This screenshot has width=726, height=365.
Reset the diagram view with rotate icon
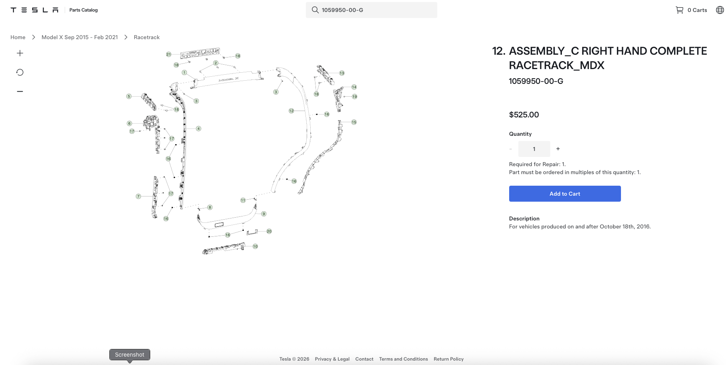point(20,72)
